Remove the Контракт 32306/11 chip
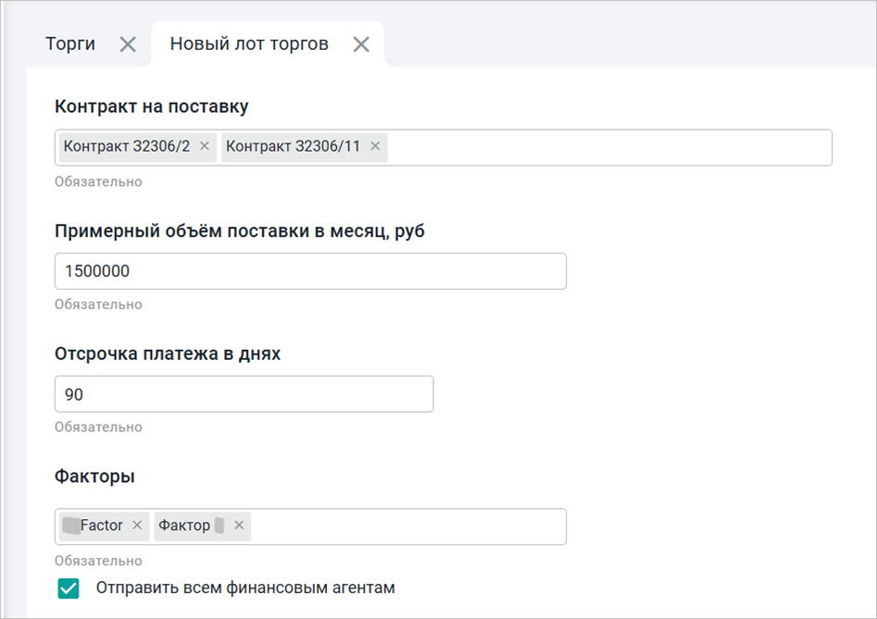Viewport: 877px width, 619px height. pos(375,146)
